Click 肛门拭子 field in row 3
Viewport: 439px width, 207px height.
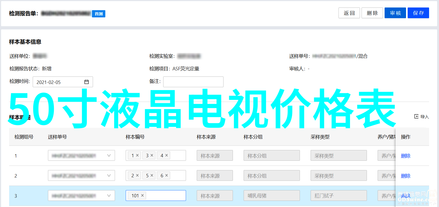[x=338, y=195]
